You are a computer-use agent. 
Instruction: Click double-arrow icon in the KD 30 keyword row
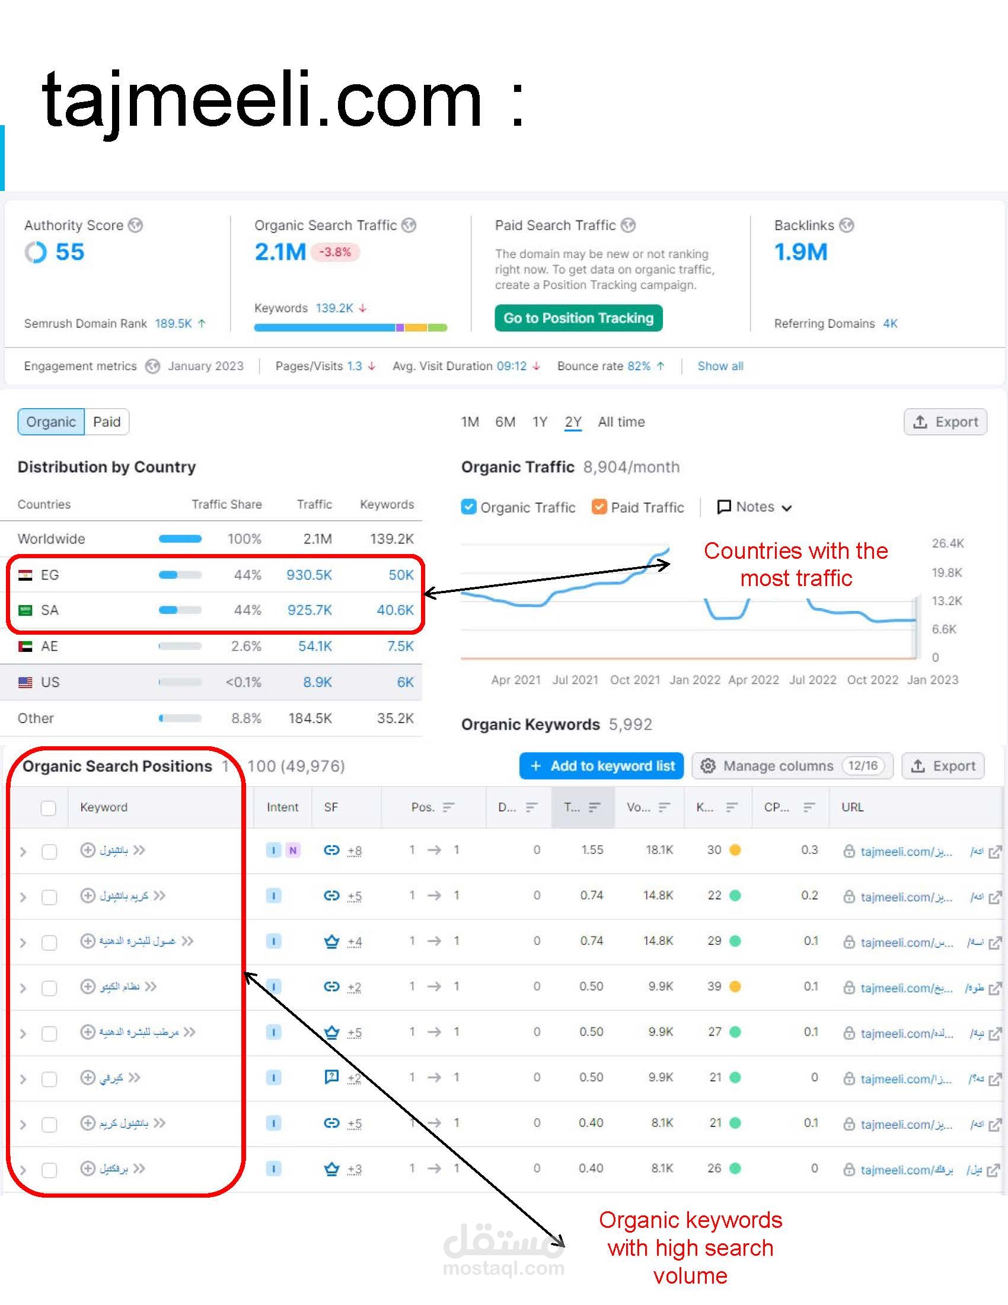pyautogui.click(x=139, y=849)
